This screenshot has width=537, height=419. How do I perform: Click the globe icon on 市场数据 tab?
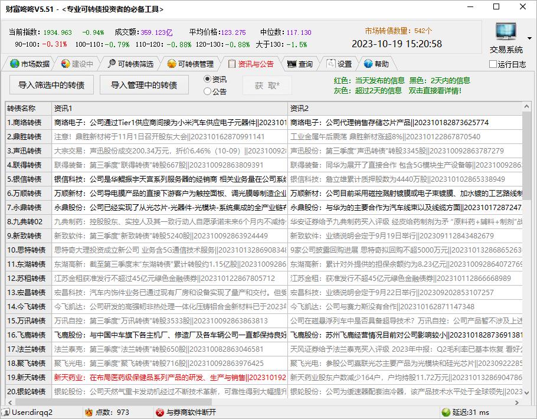[14, 64]
